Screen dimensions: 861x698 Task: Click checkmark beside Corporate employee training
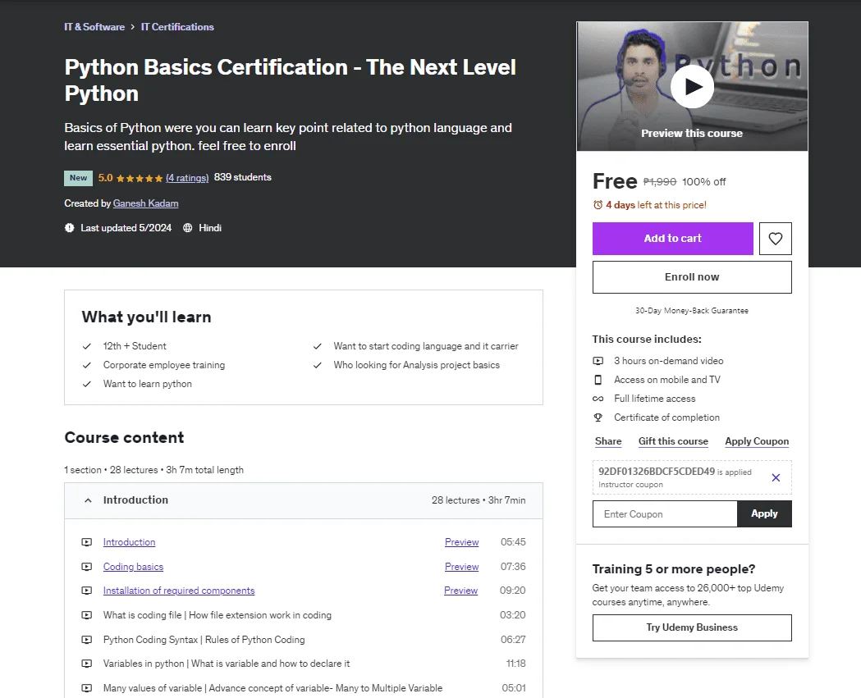87,365
